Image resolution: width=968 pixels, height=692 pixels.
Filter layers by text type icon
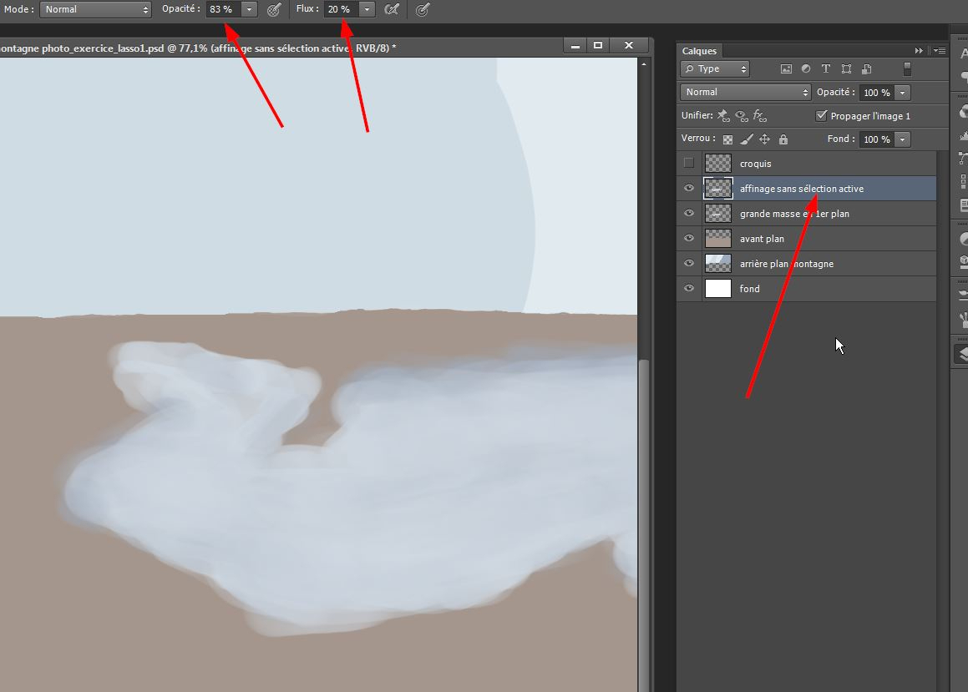[826, 69]
